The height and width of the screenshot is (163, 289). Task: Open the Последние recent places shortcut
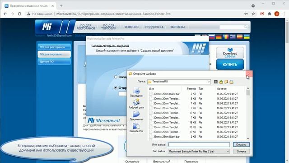click(136, 92)
